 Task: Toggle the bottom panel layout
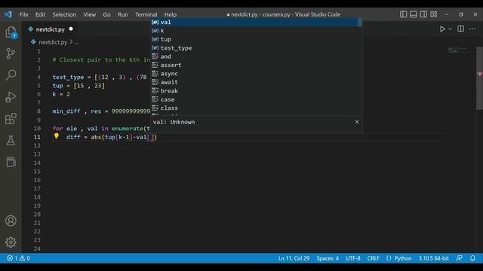414,14
